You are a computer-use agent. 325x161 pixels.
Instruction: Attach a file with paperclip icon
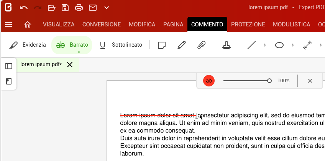pyautogui.click(x=202, y=45)
